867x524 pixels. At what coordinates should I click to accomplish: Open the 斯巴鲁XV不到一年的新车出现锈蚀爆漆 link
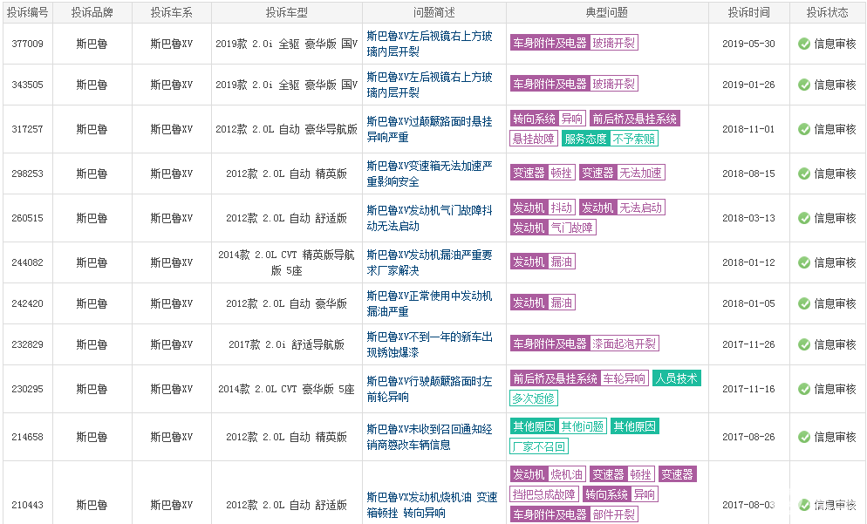430,344
